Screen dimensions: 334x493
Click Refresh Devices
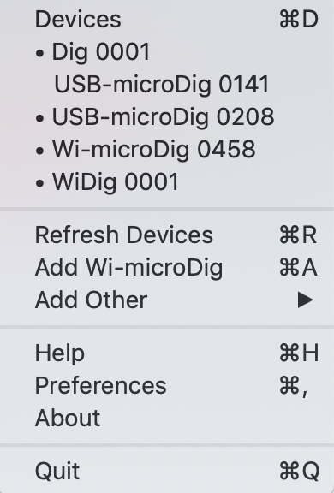[167, 235]
